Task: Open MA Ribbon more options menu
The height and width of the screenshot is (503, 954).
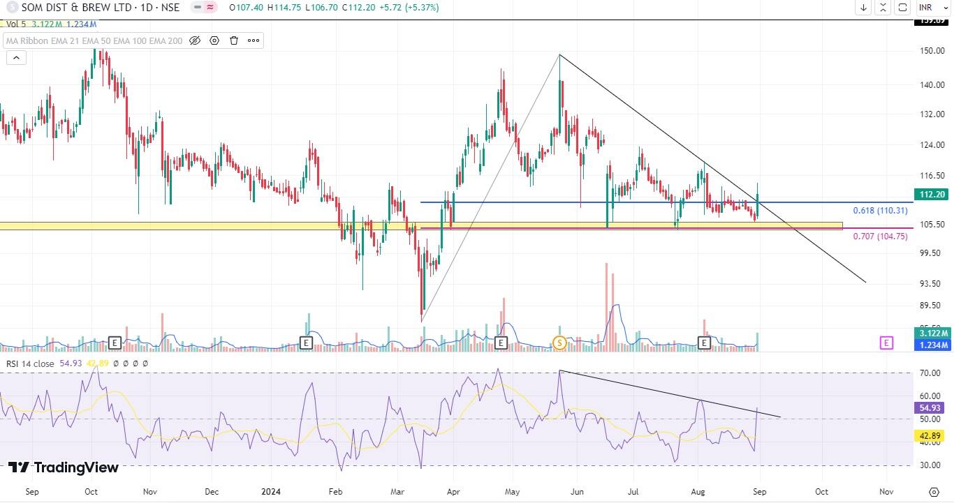Action: (254, 40)
